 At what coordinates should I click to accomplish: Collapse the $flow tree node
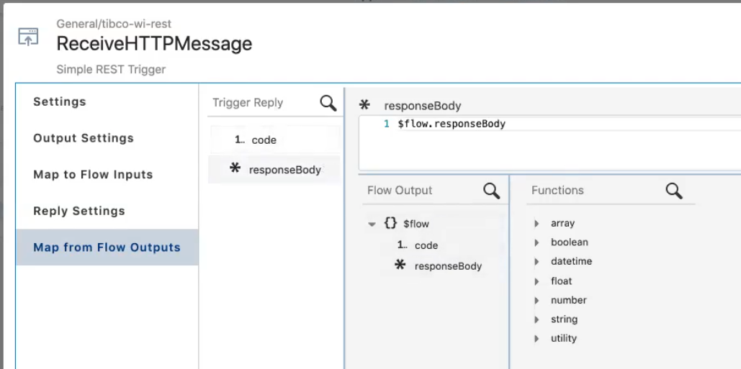point(372,224)
